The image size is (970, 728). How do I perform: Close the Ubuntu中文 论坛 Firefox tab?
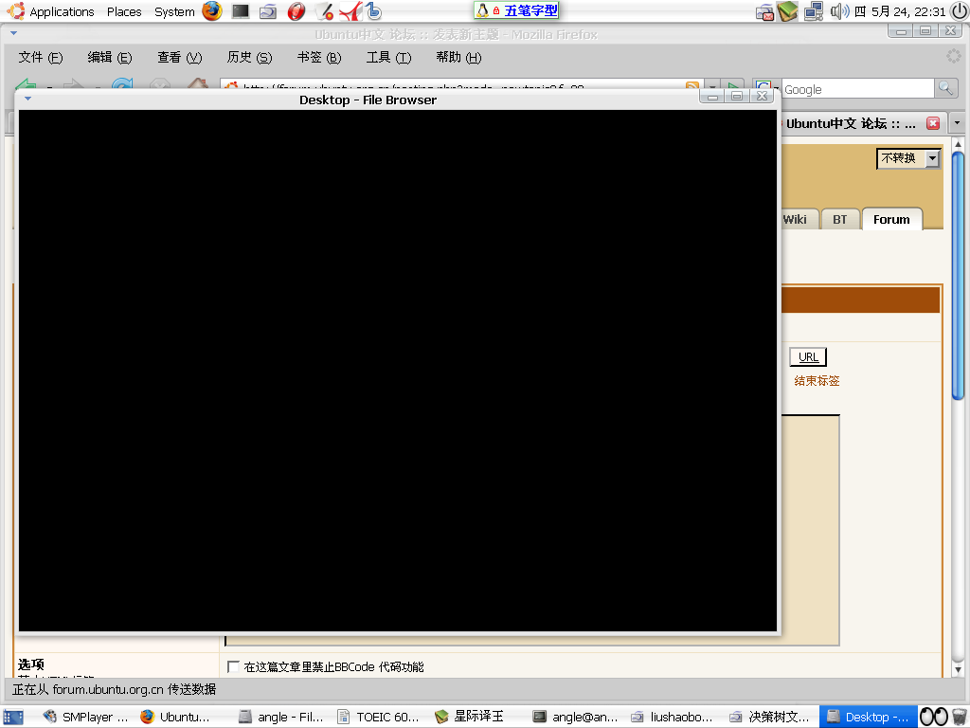pyautogui.click(x=933, y=123)
